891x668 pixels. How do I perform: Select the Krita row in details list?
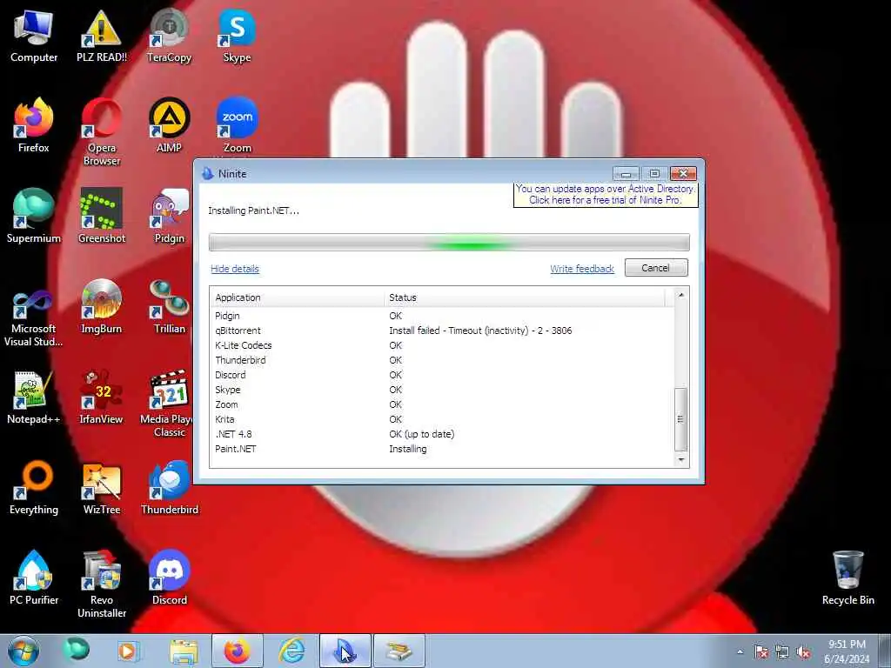(441, 419)
